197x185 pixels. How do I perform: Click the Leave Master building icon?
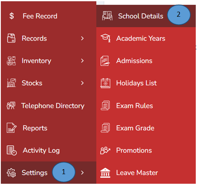(x=105, y=173)
